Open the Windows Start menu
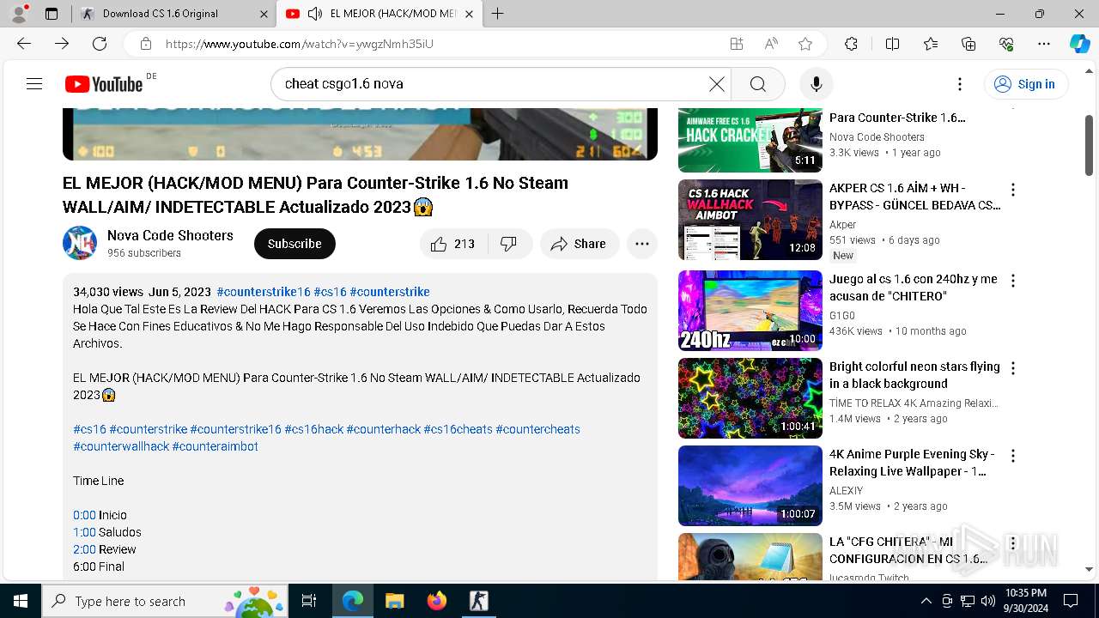1099x618 pixels. [21, 601]
